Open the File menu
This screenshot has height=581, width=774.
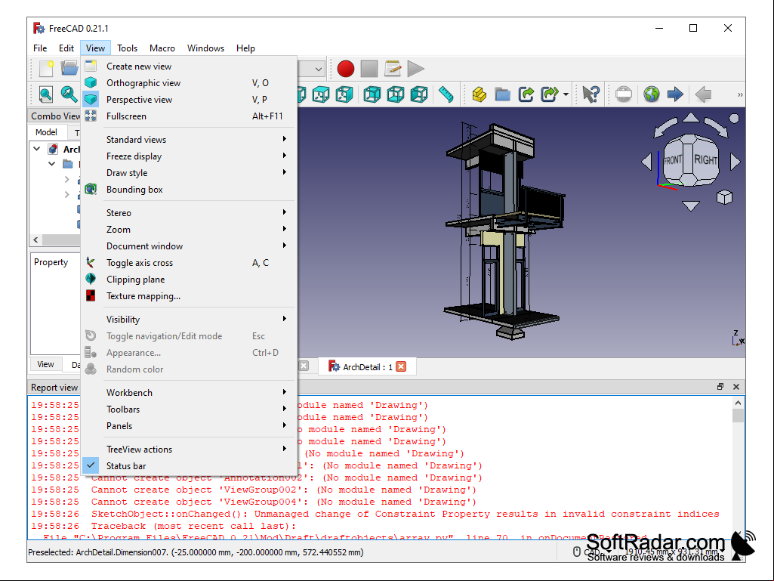[40, 48]
